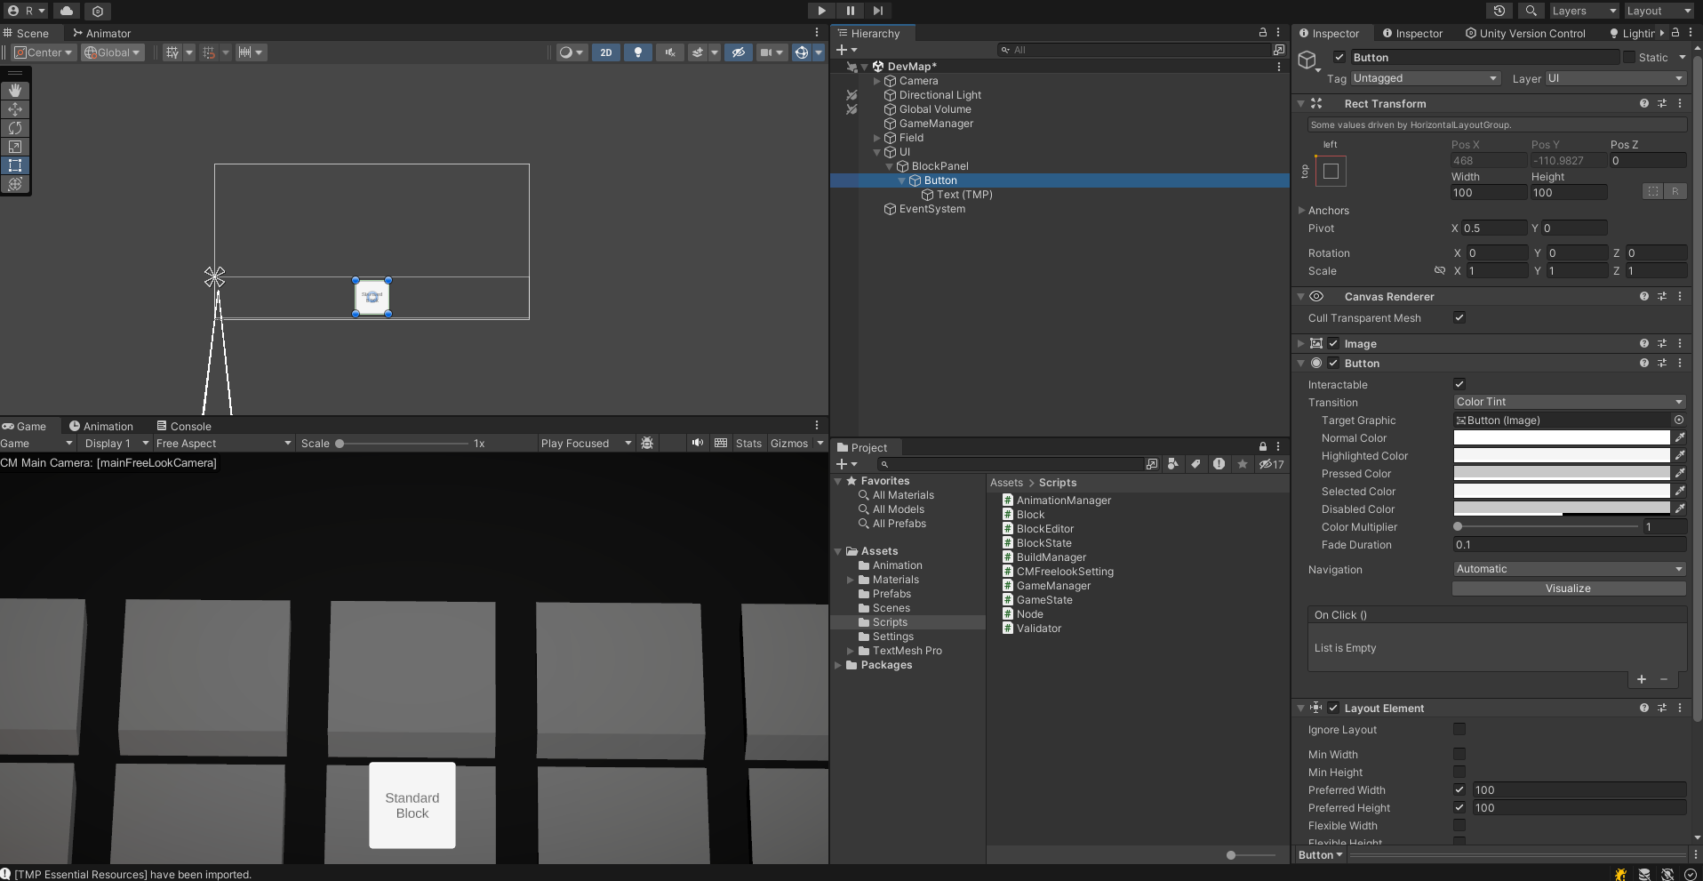1703x881 pixels.
Task: Expand the Anchors section
Action: [x=1302, y=211]
